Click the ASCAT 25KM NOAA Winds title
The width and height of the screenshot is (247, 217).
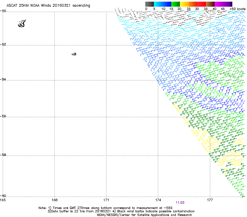48,5
